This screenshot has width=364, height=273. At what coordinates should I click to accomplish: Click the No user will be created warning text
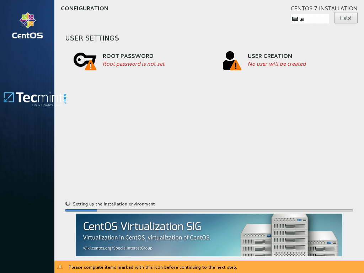(277, 64)
